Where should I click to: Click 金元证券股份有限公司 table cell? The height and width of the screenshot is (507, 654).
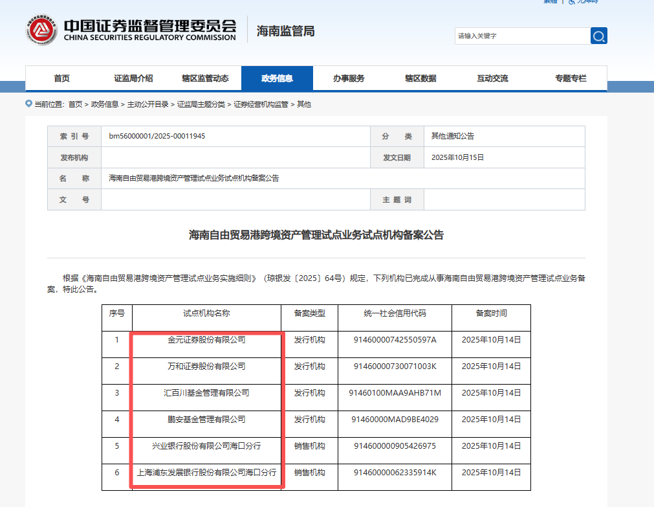206,339
